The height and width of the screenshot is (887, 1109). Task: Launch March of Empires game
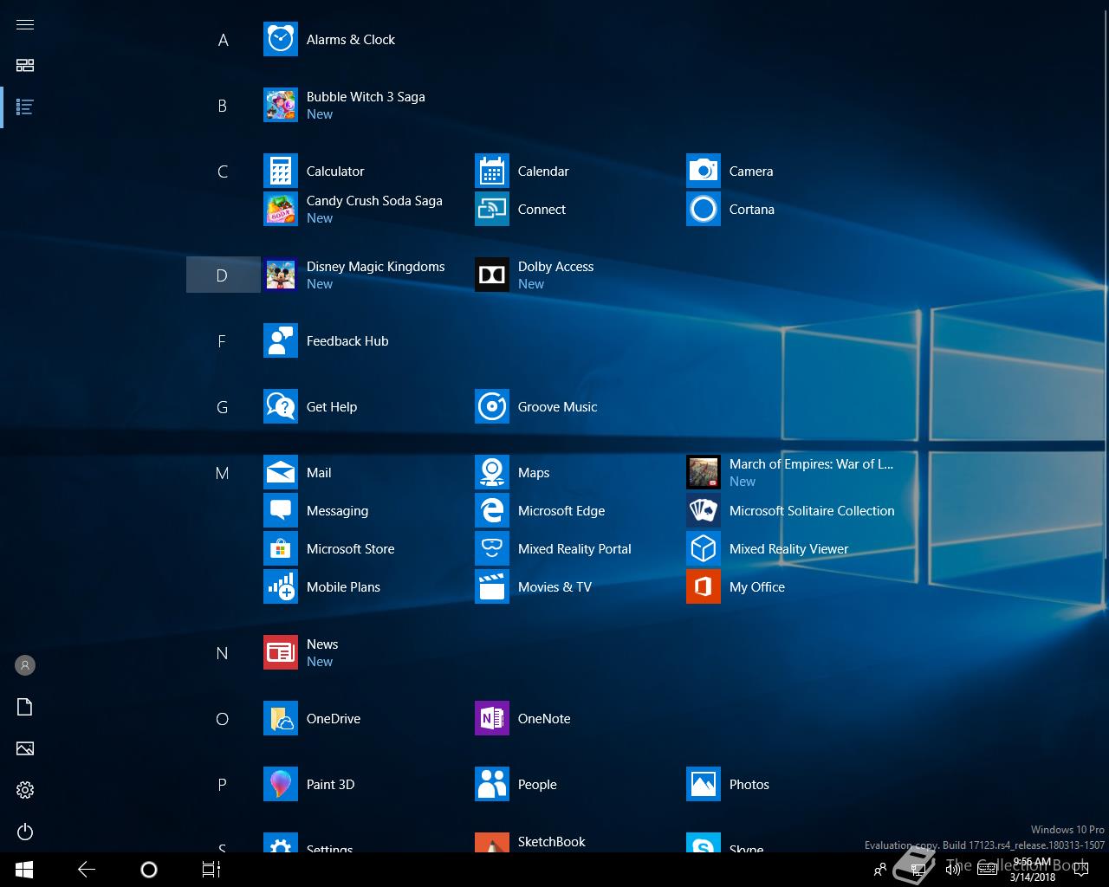click(788, 473)
